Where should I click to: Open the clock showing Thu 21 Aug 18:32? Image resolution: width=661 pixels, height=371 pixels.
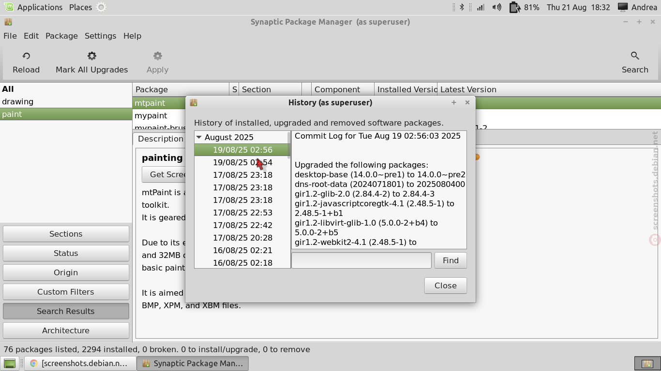578,7
